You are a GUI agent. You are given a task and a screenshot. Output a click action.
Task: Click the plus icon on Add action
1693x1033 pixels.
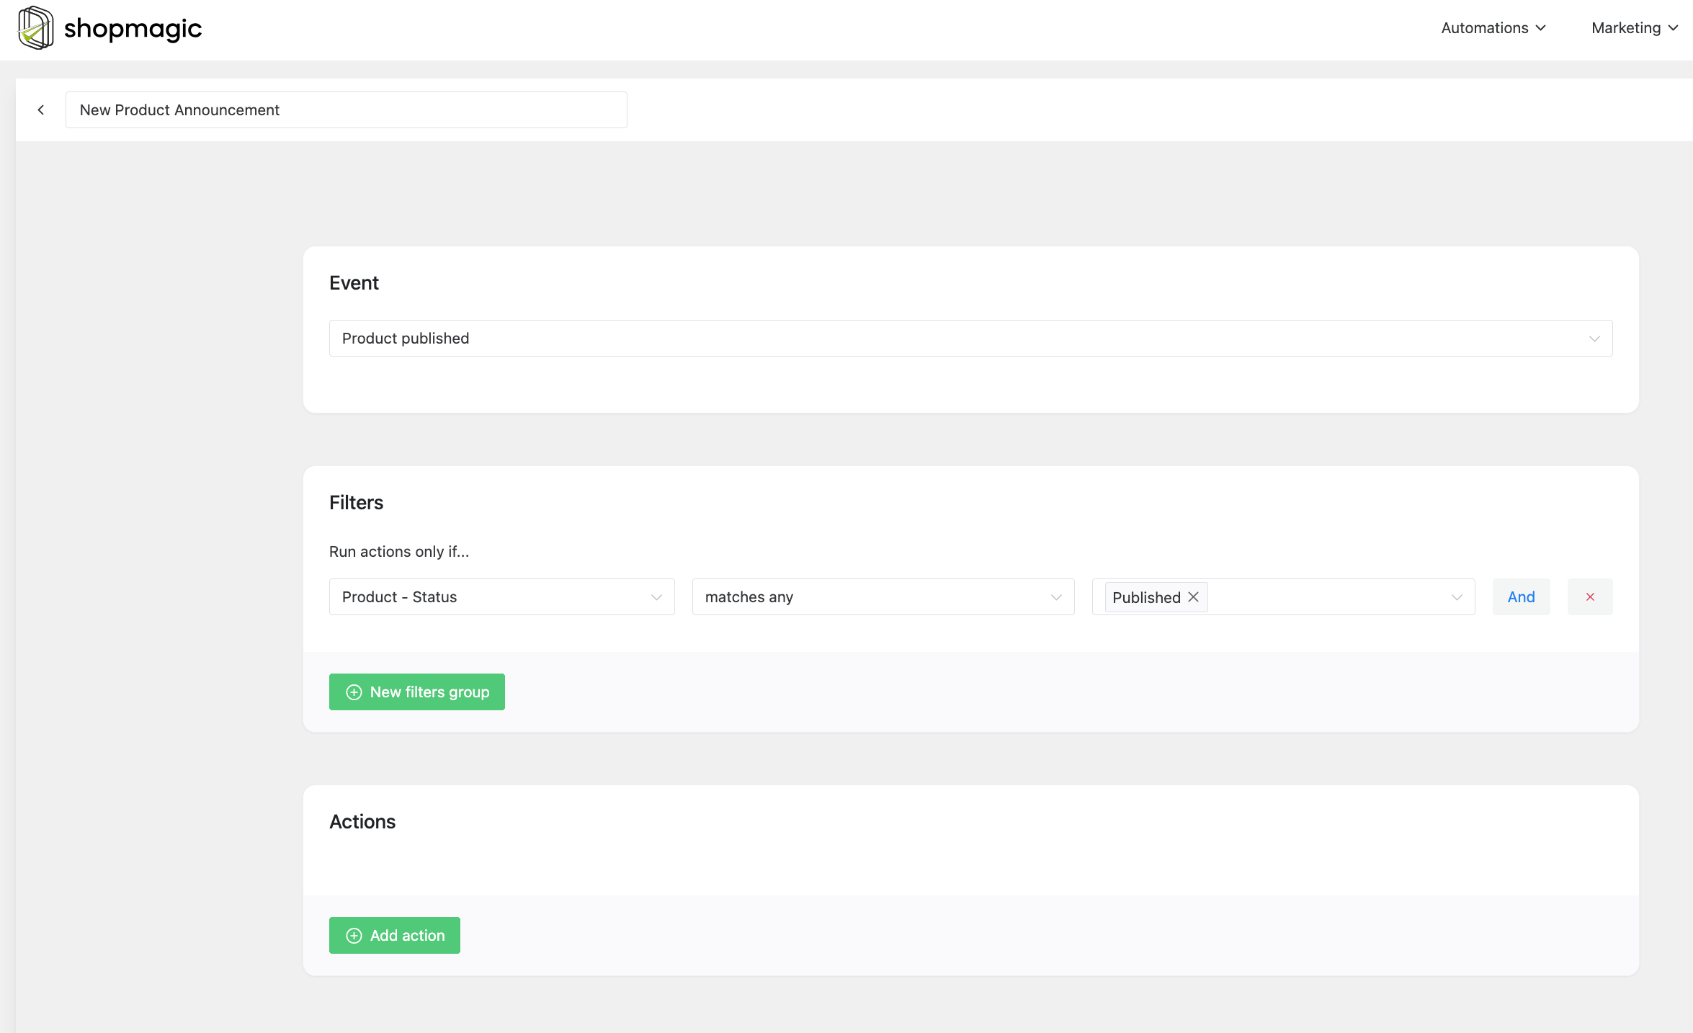click(x=353, y=935)
